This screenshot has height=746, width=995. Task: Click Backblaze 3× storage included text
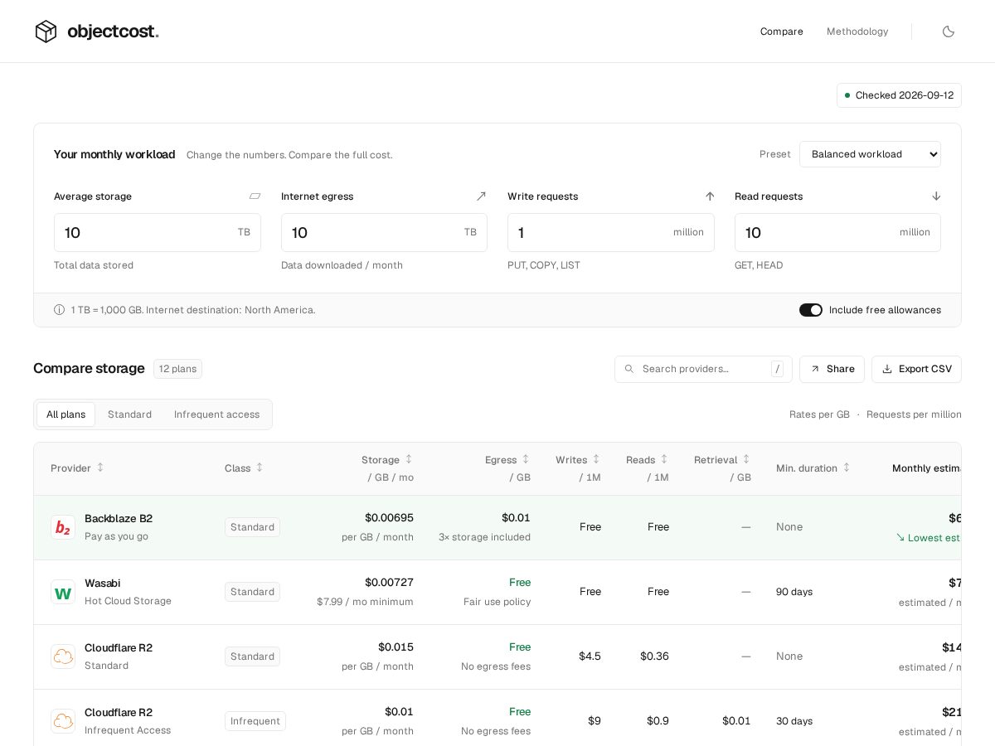click(484, 537)
